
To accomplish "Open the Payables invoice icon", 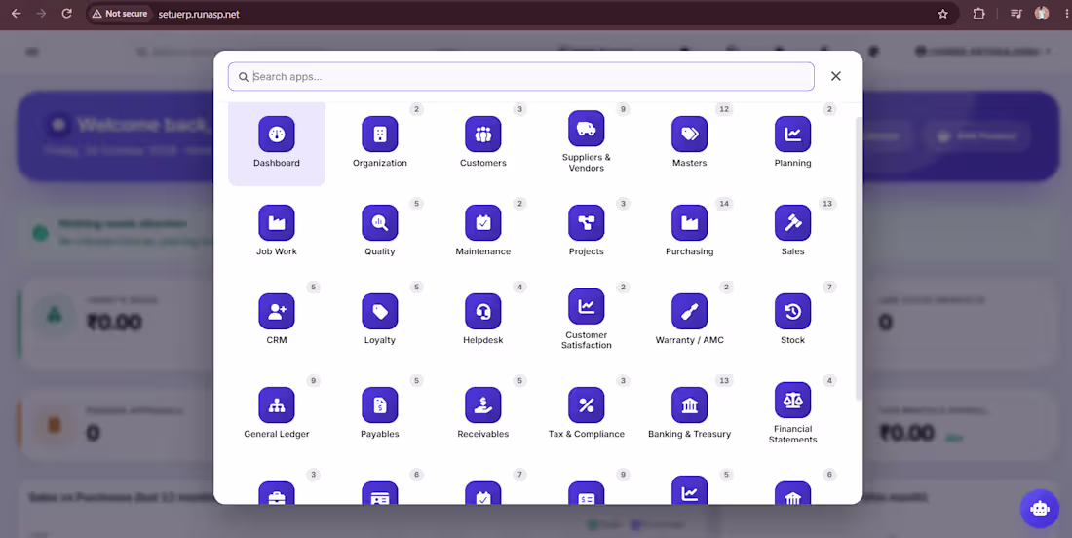I will click(x=379, y=405).
